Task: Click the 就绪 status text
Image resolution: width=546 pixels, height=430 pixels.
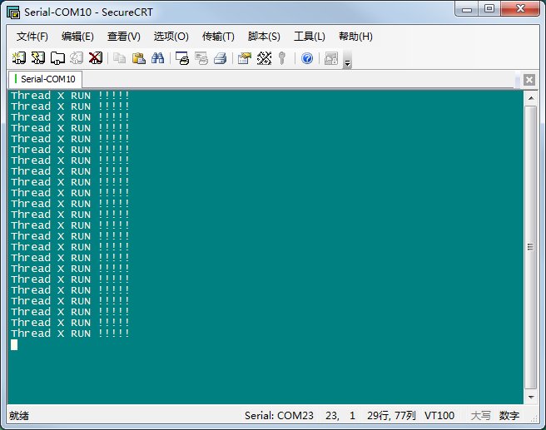Action: tap(19, 415)
